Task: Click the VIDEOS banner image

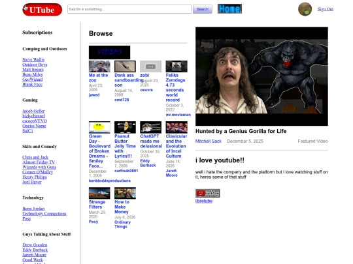Action: coord(109,52)
